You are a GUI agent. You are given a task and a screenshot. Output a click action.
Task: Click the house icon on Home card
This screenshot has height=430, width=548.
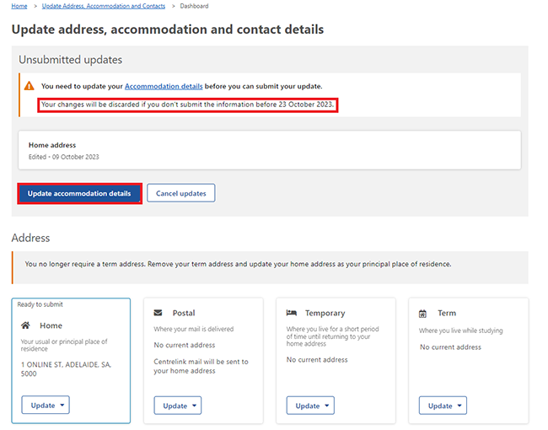25,325
